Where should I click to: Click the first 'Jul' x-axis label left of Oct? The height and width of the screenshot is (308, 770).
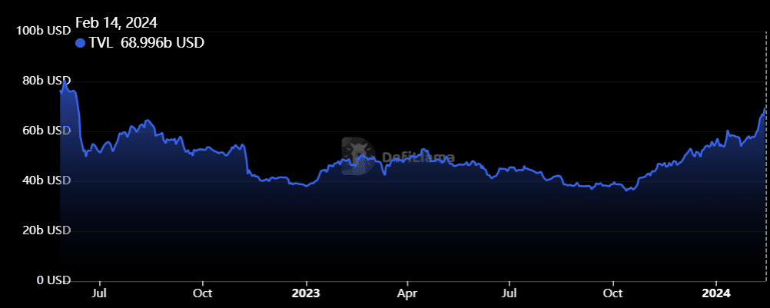click(100, 293)
